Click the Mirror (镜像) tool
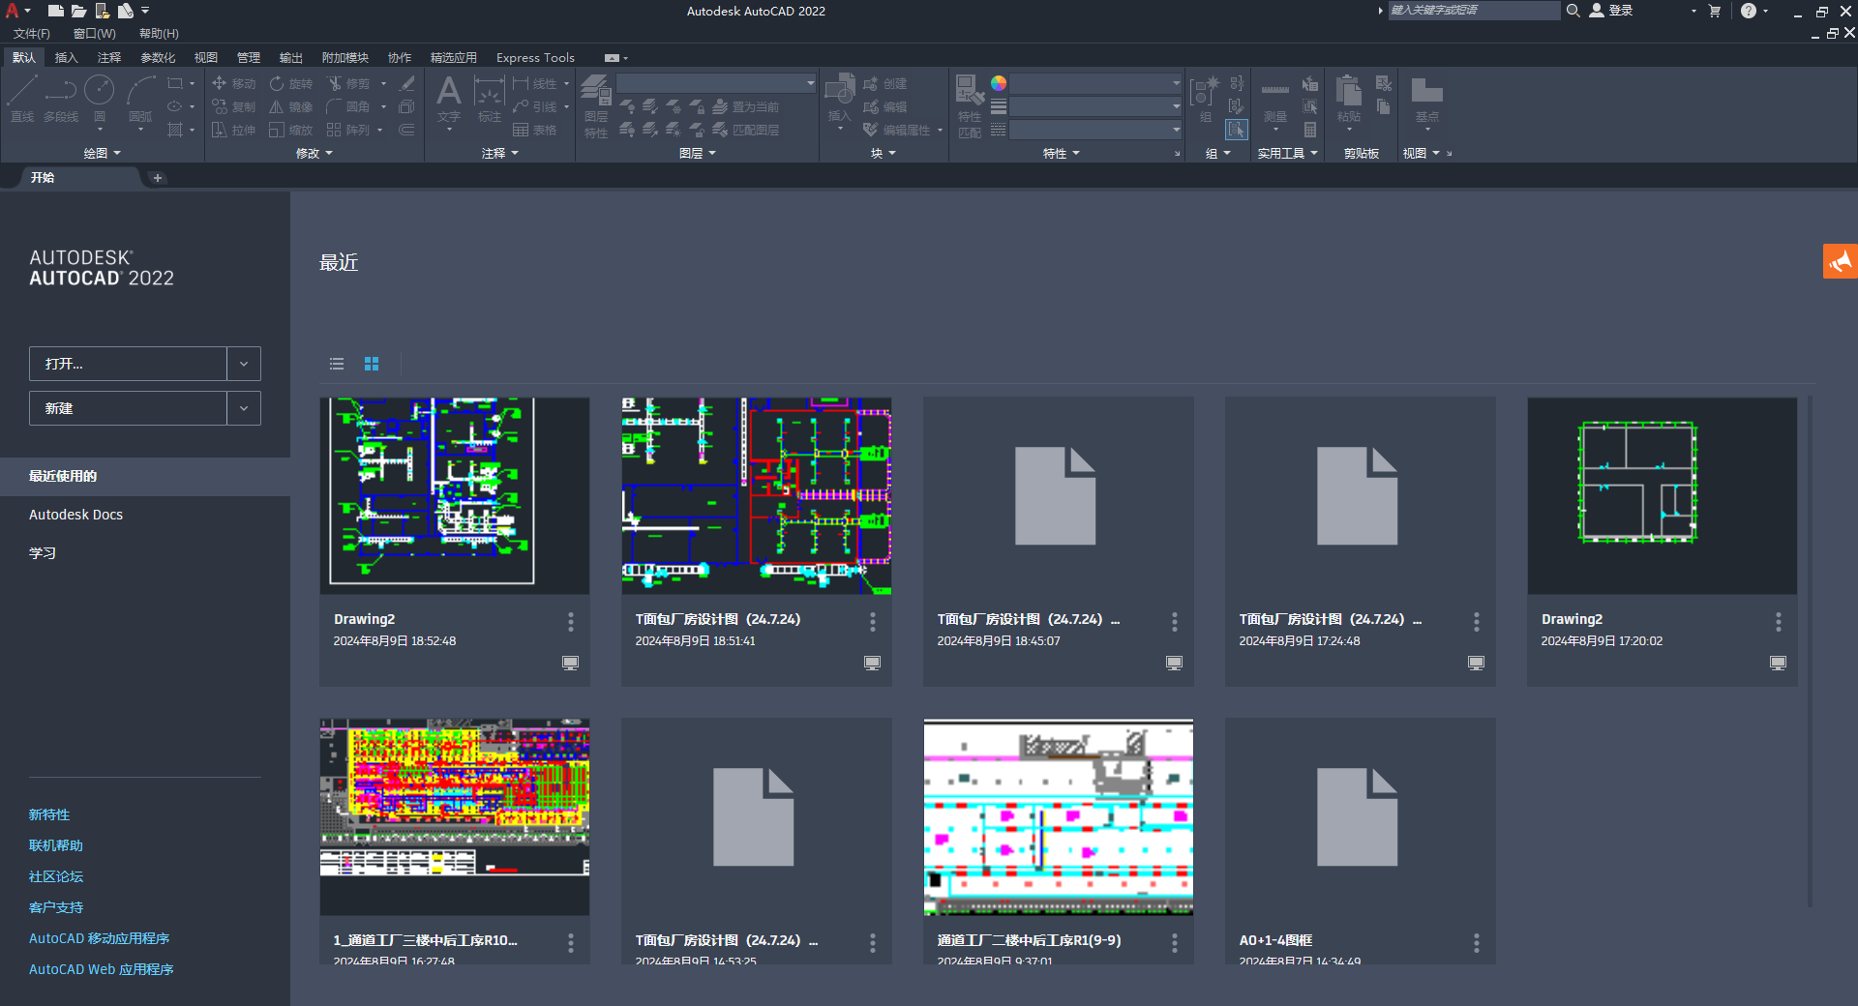The image size is (1858, 1006). (x=291, y=107)
